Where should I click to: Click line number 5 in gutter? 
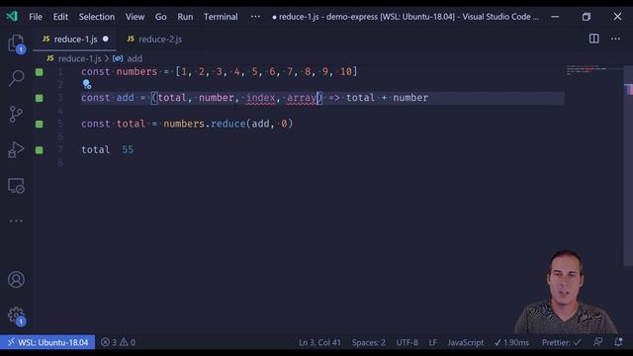pos(60,124)
